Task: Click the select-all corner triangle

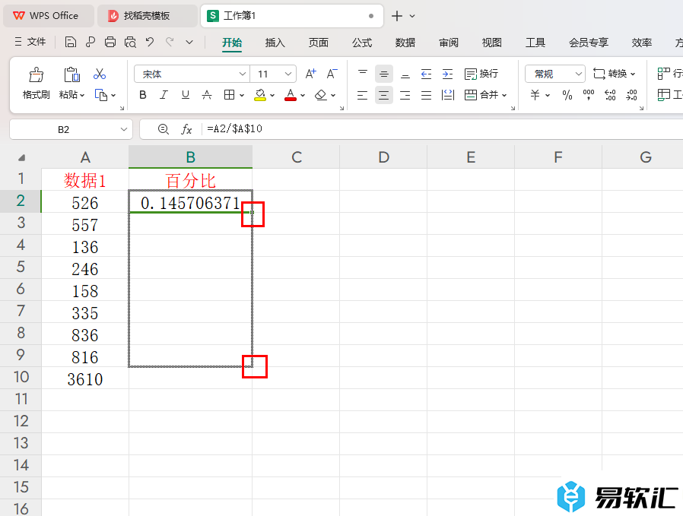Action: click(x=21, y=157)
